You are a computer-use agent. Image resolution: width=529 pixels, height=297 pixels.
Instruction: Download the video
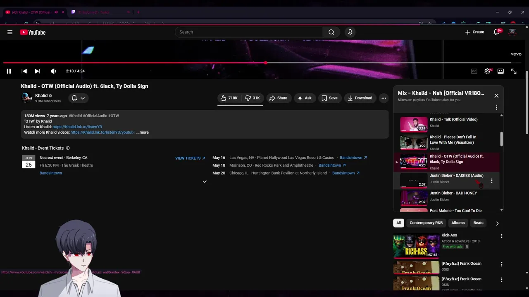coord(360,98)
